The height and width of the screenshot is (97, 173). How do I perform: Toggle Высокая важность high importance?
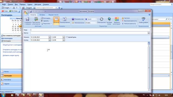pos(129,21)
